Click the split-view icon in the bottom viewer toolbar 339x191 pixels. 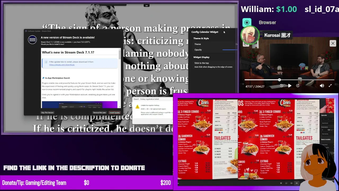click(291, 183)
